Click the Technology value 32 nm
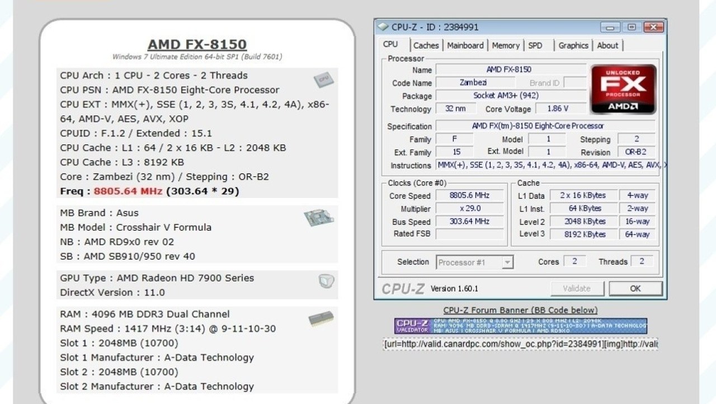 click(x=456, y=109)
